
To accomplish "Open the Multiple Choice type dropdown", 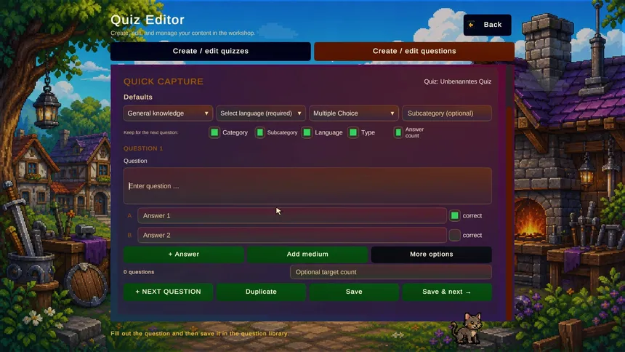I will click(x=353, y=113).
